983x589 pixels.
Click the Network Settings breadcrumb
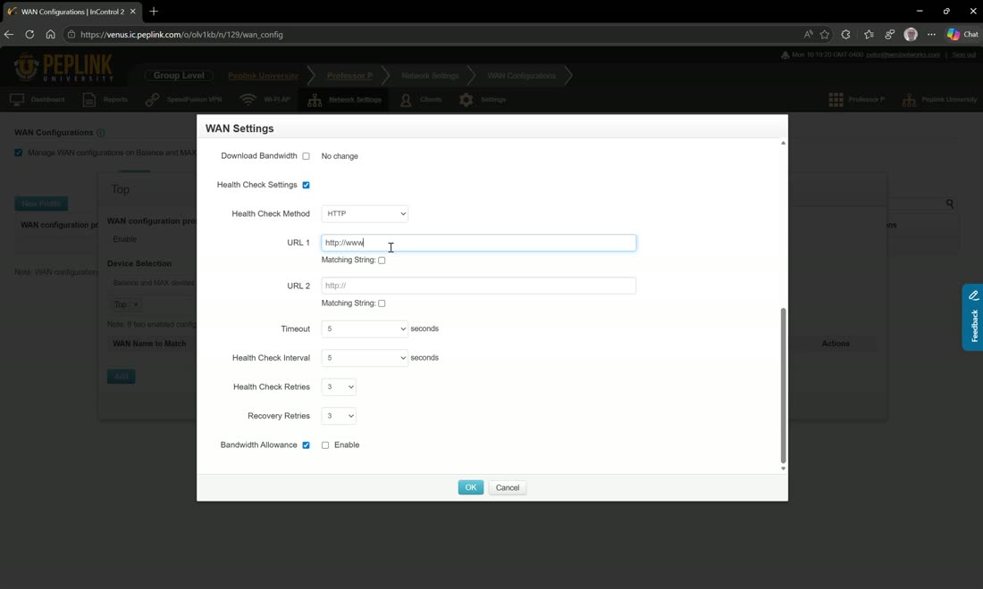(430, 76)
